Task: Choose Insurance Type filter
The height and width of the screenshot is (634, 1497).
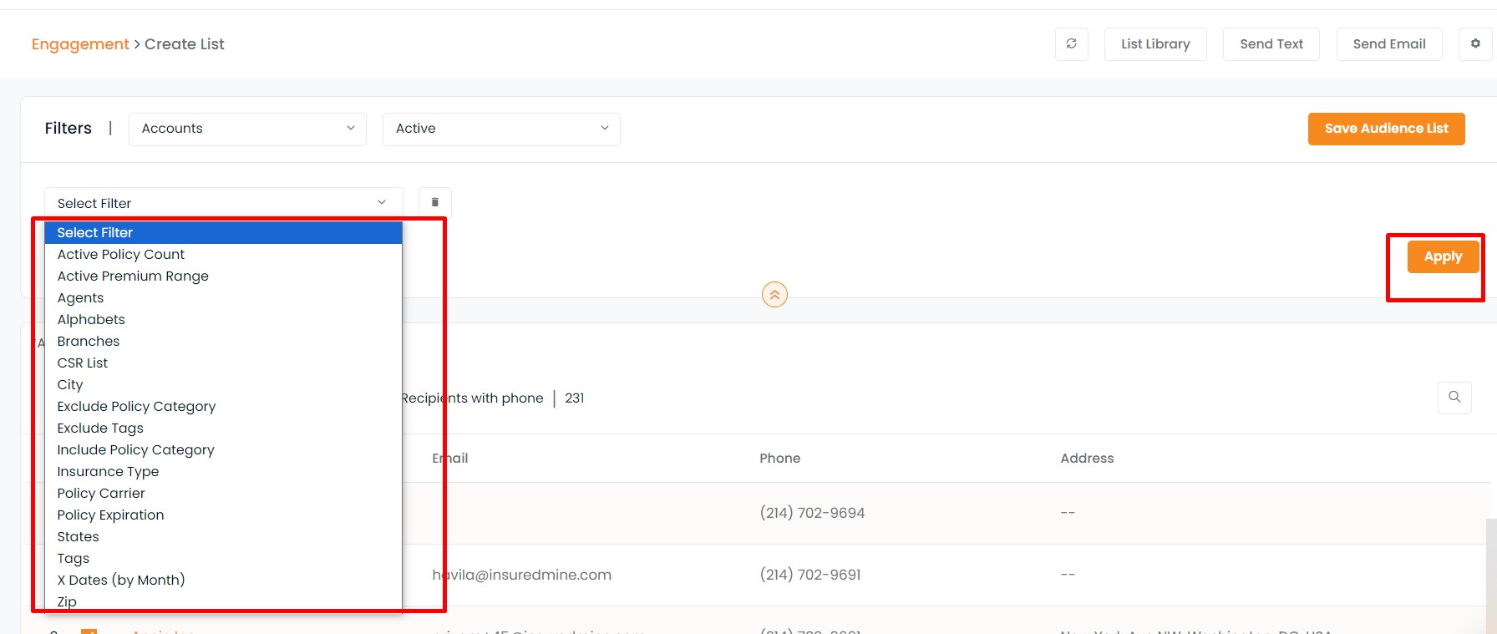Action: pos(223,472)
